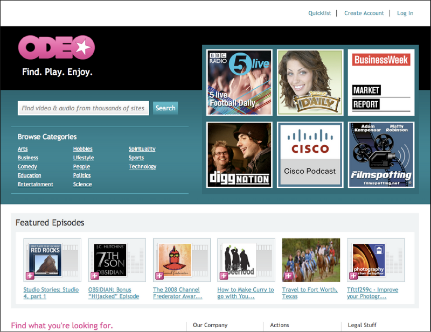431x332 pixels.
Task: Go to Create Account
Action: tap(364, 13)
